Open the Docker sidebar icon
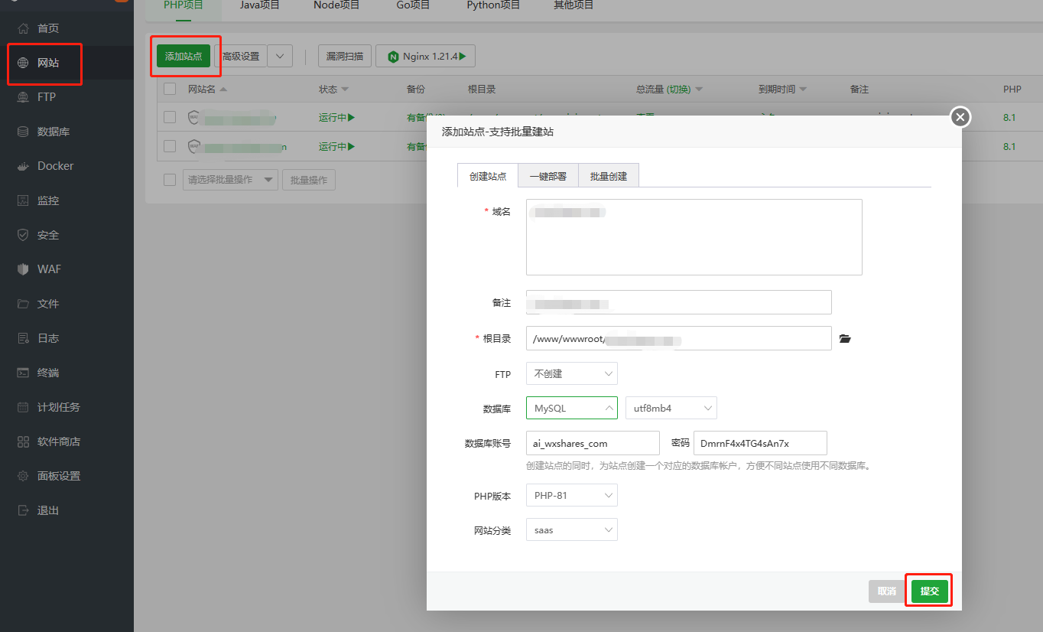This screenshot has width=1043, height=632. 23,166
